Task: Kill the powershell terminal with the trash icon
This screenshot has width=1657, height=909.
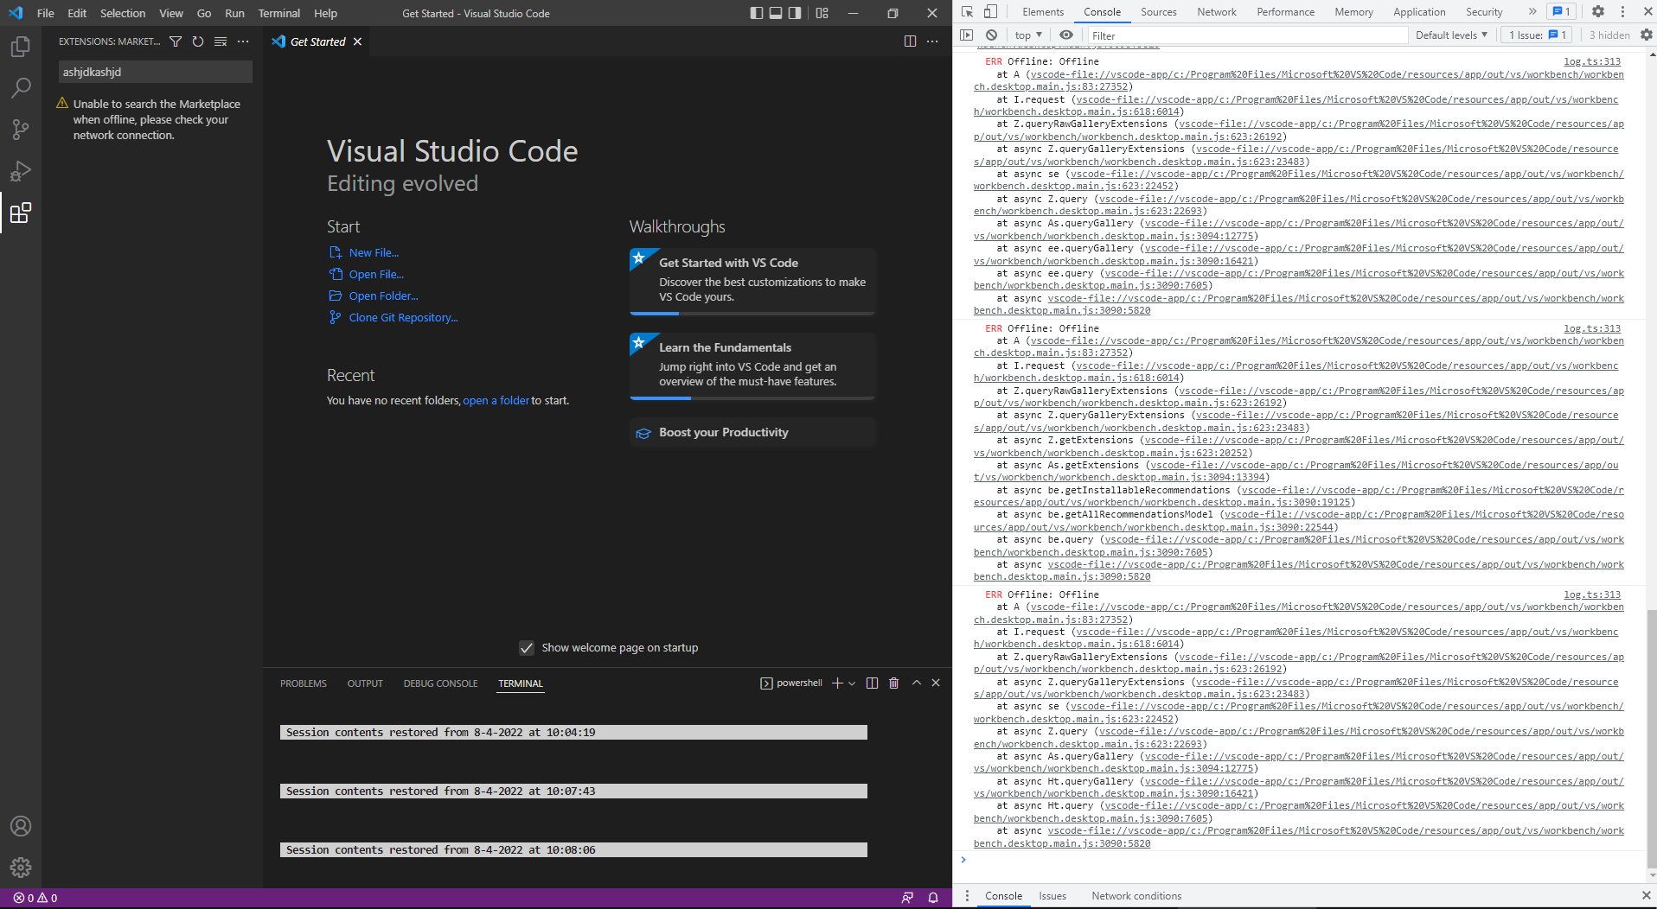Action: pyautogui.click(x=893, y=683)
